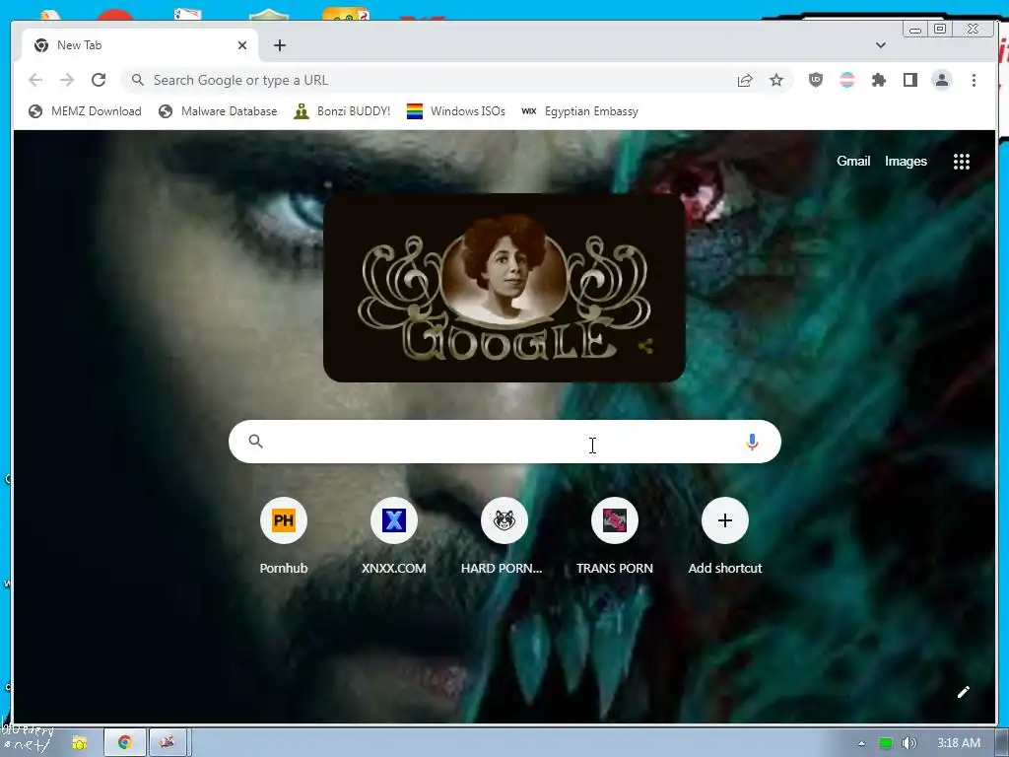Open the Extensions puzzle piece menu
This screenshot has height=757, width=1009.
(878, 80)
